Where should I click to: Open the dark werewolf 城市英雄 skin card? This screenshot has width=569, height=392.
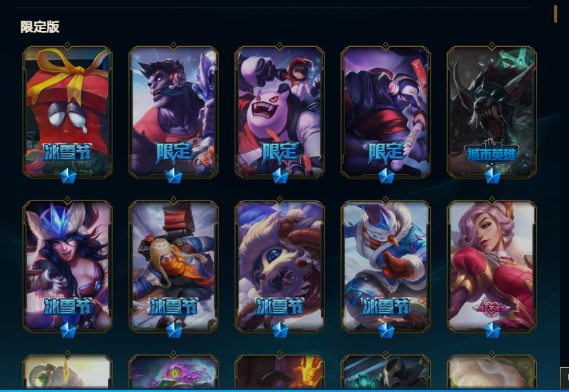[x=492, y=112]
